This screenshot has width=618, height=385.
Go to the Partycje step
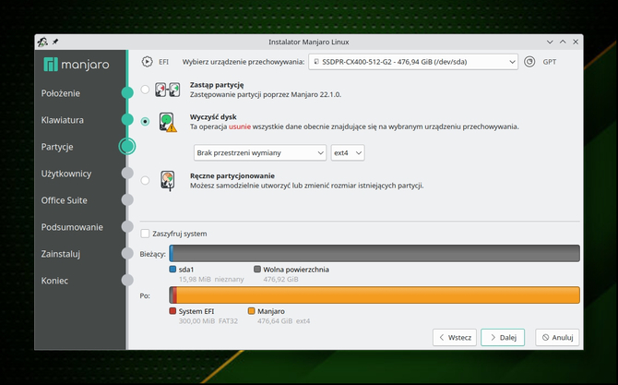(57, 147)
